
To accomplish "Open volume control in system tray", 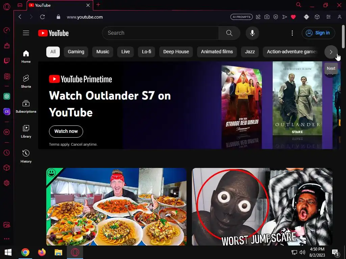I will 302,252.
